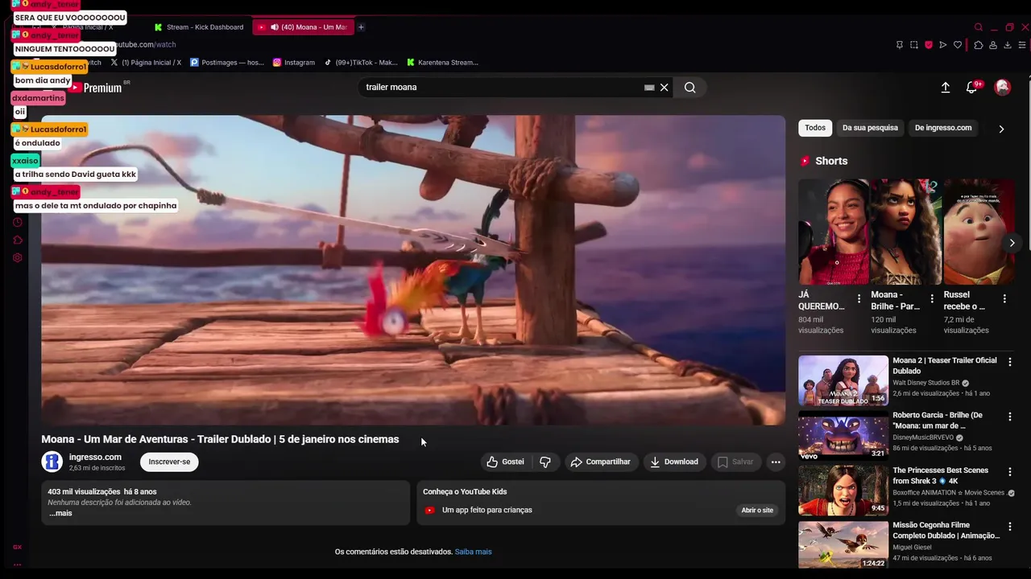
Task: Open the browser downloads icon
Action: click(1008, 45)
